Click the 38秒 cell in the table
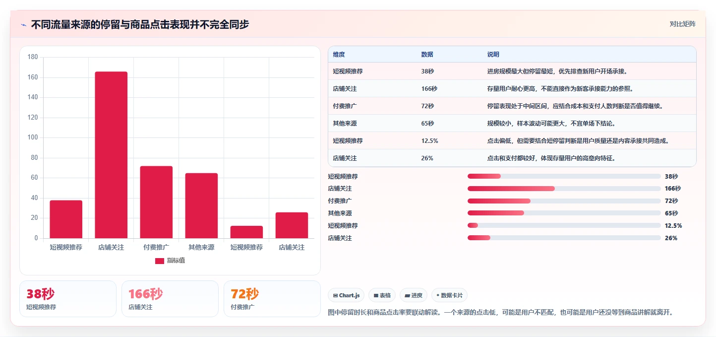 427,71
